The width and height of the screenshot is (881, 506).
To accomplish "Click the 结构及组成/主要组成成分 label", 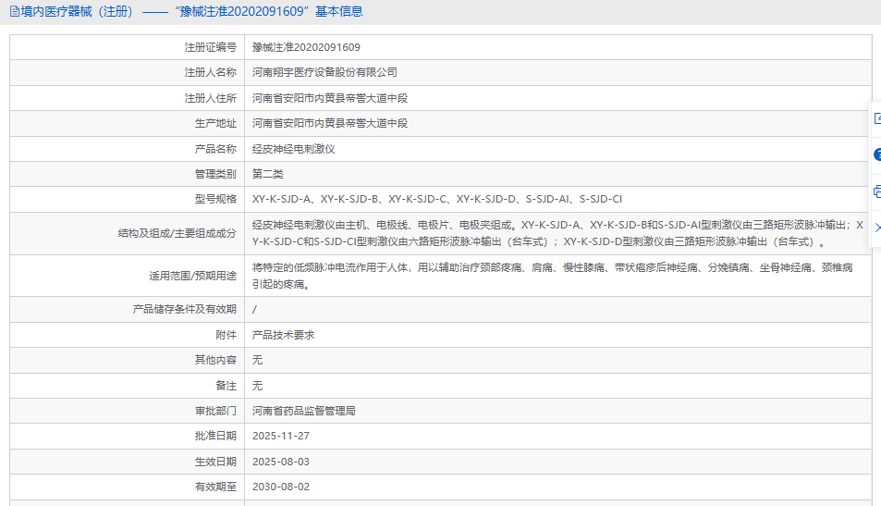I will pos(177,233).
